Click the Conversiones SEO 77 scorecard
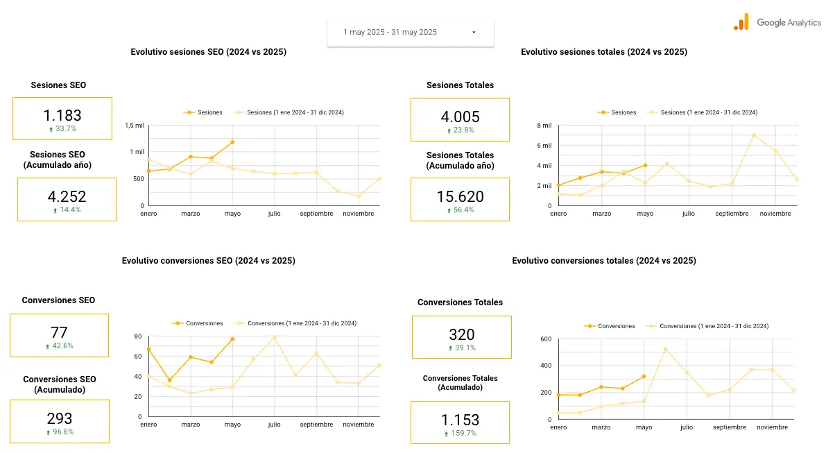This screenshot has height=453, width=826. click(59, 335)
